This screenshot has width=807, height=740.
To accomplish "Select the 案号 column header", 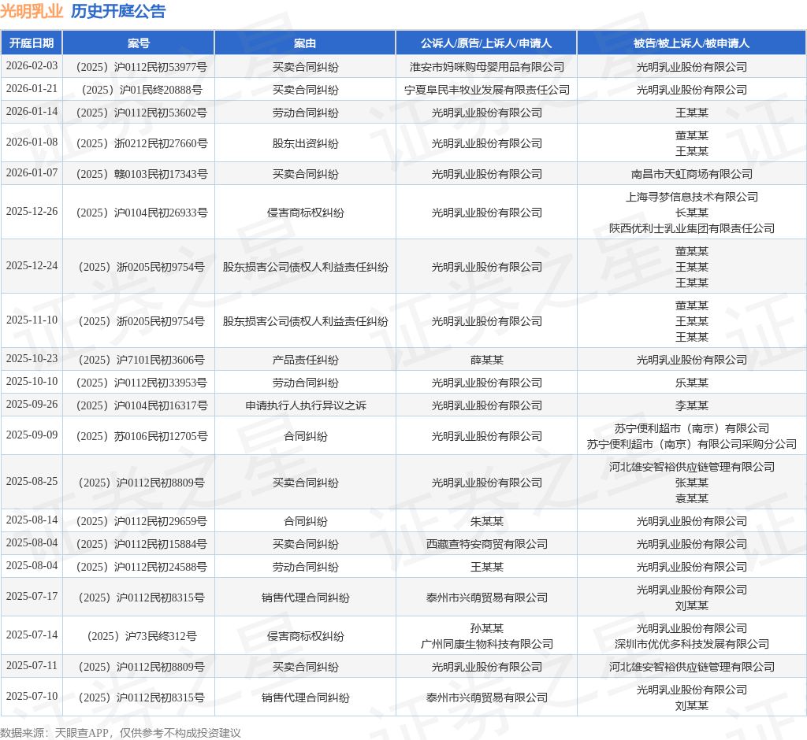I will [x=139, y=43].
